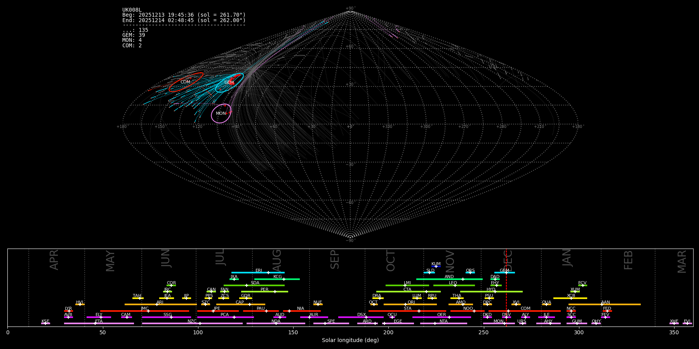The height and width of the screenshot is (349, 699).
Task: Click the LYR shower label
Action: point(68,309)
